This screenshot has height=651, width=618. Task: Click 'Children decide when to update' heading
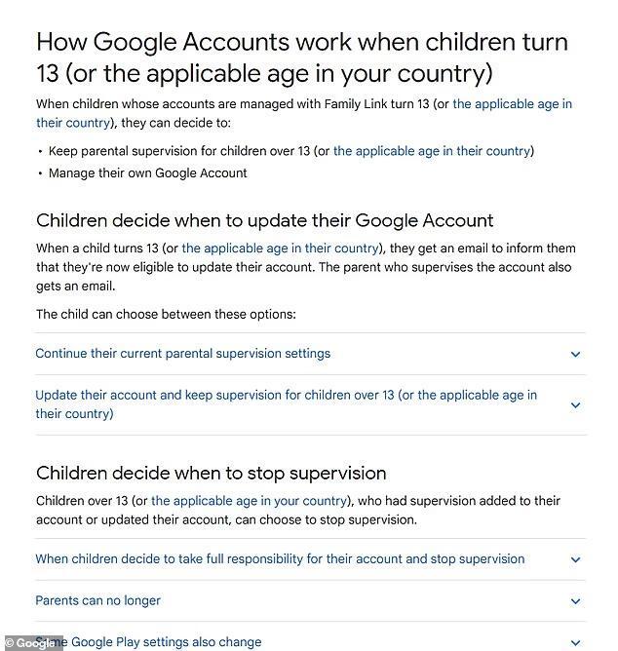[x=265, y=220]
